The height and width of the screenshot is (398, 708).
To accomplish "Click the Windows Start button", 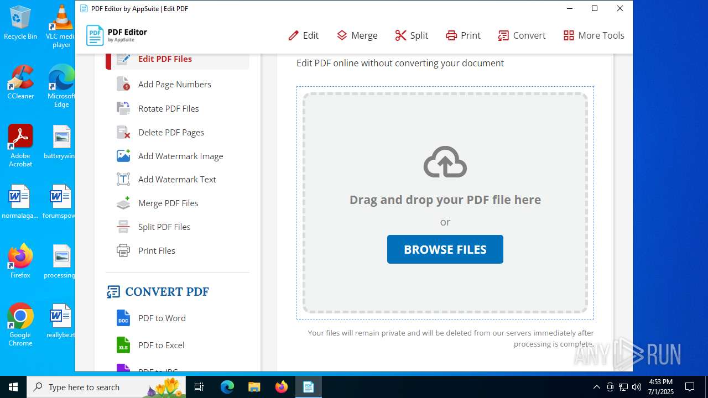I will pyautogui.click(x=13, y=387).
